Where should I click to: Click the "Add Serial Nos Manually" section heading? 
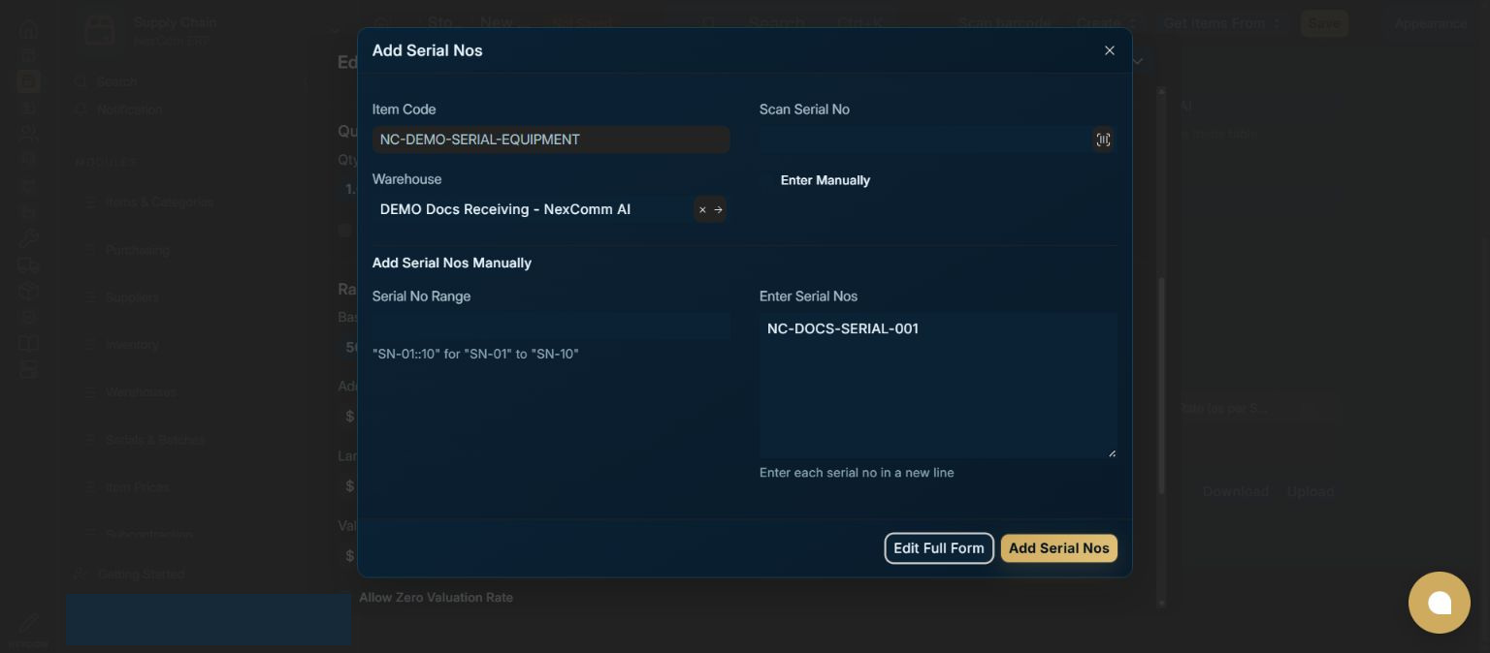coord(452,263)
